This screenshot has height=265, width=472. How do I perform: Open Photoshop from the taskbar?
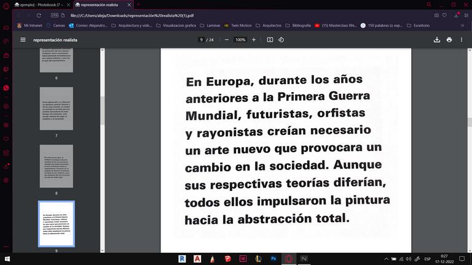tap(273, 259)
